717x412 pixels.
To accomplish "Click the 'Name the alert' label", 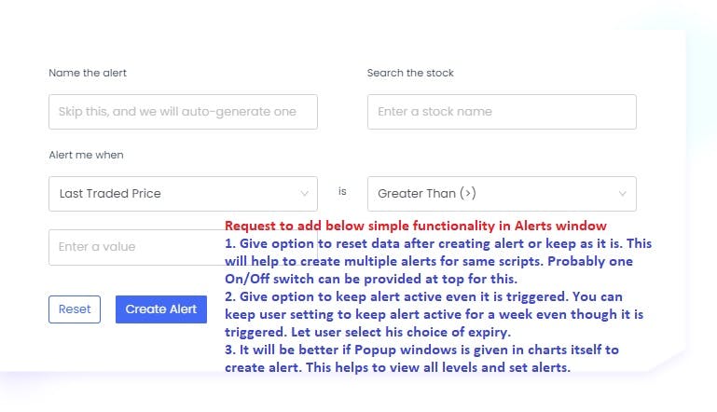I will pyautogui.click(x=88, y=73).
